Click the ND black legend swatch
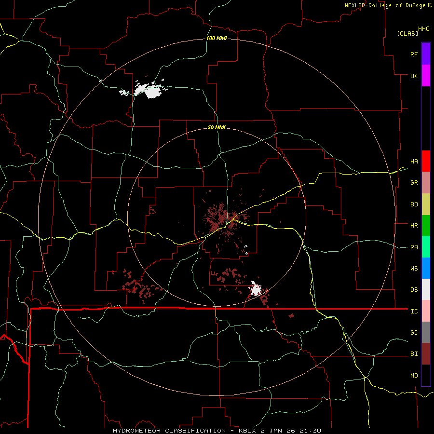The width and height of the screenshot is (434, 434). click(426, 375)
